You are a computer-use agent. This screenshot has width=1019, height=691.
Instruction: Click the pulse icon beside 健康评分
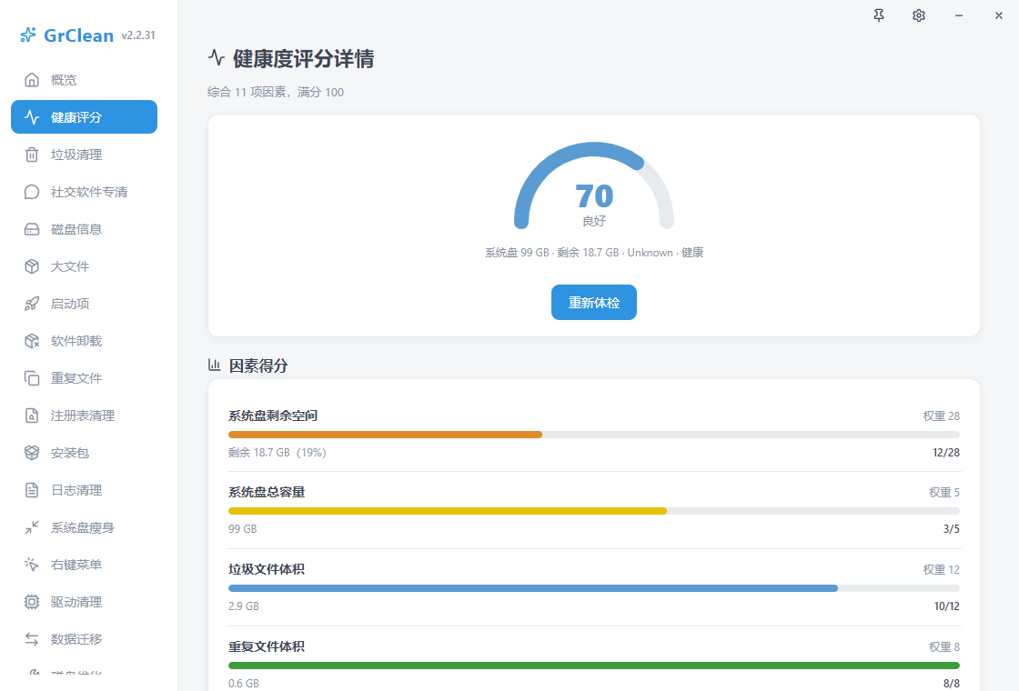(31, 117)
